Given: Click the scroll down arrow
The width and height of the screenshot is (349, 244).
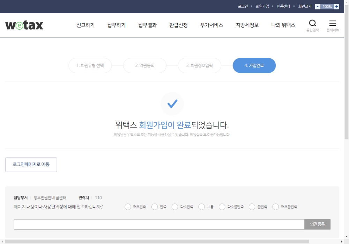Looking at the screenshot, I should tap(347, 236).
